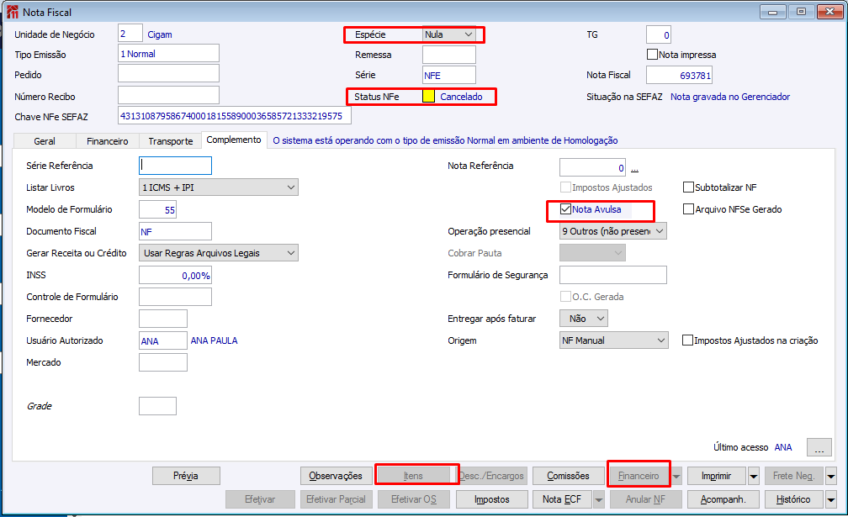
Task: Click the Série Referência input field
Action: point(175,166)
